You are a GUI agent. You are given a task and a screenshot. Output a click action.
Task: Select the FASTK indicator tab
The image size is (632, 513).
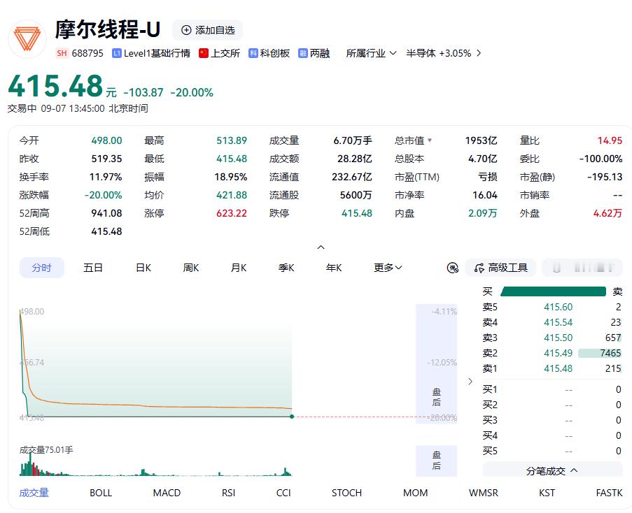coord(610,493)
